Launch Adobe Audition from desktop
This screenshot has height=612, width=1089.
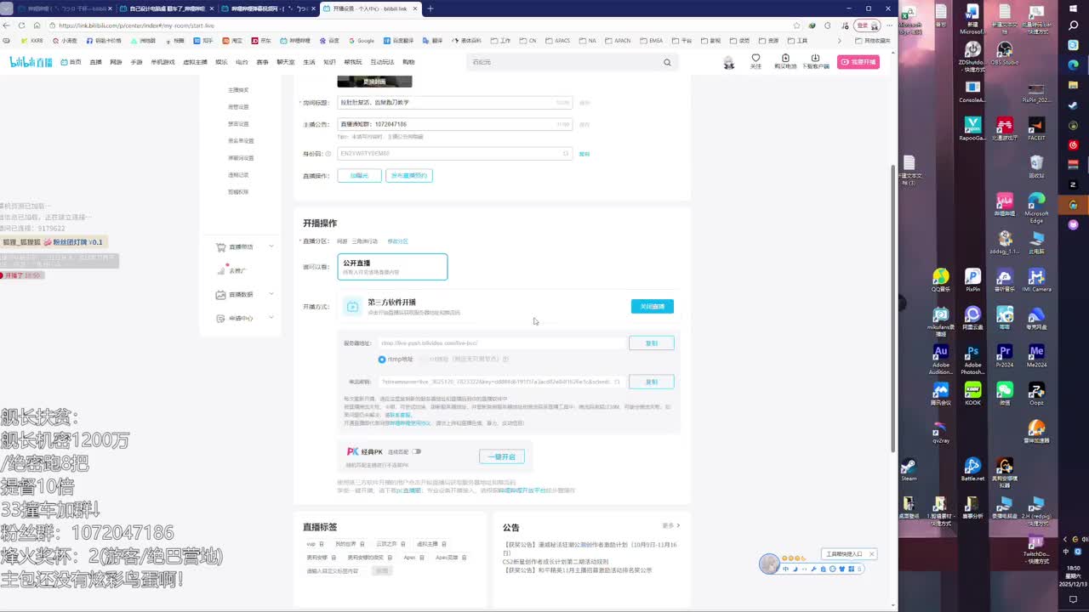click(941, 358)
